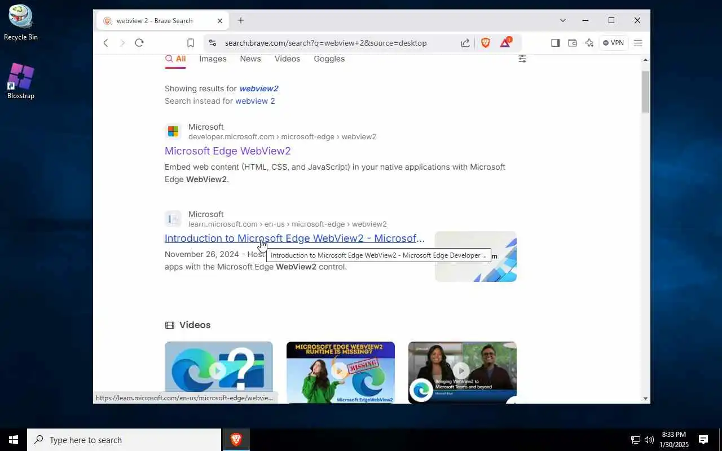
Task: Open Brave Rewards triangle icon
Action: [x=505, y=43]
